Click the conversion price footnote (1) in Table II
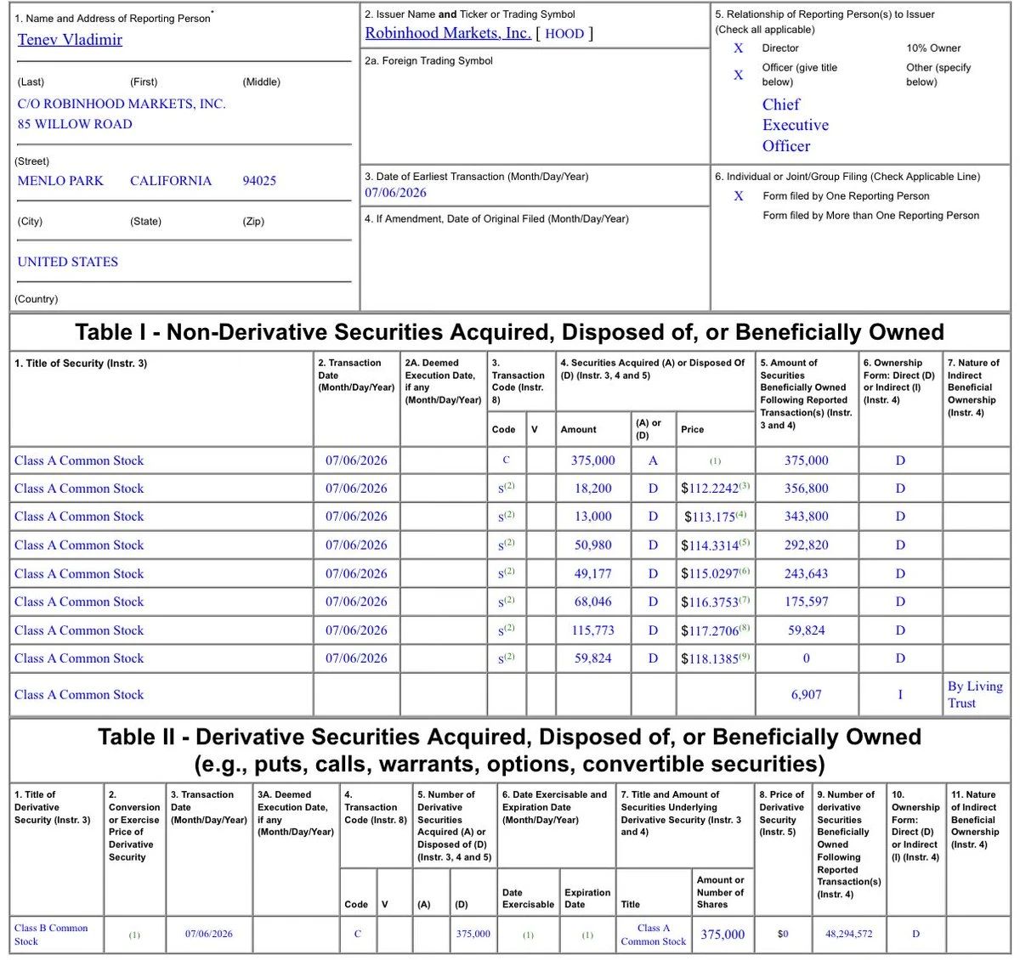 [x=134, y=935]
